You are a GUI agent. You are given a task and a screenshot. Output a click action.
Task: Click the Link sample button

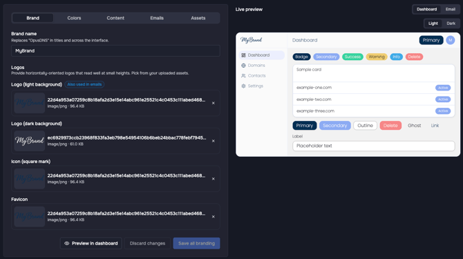pos(435,126)
